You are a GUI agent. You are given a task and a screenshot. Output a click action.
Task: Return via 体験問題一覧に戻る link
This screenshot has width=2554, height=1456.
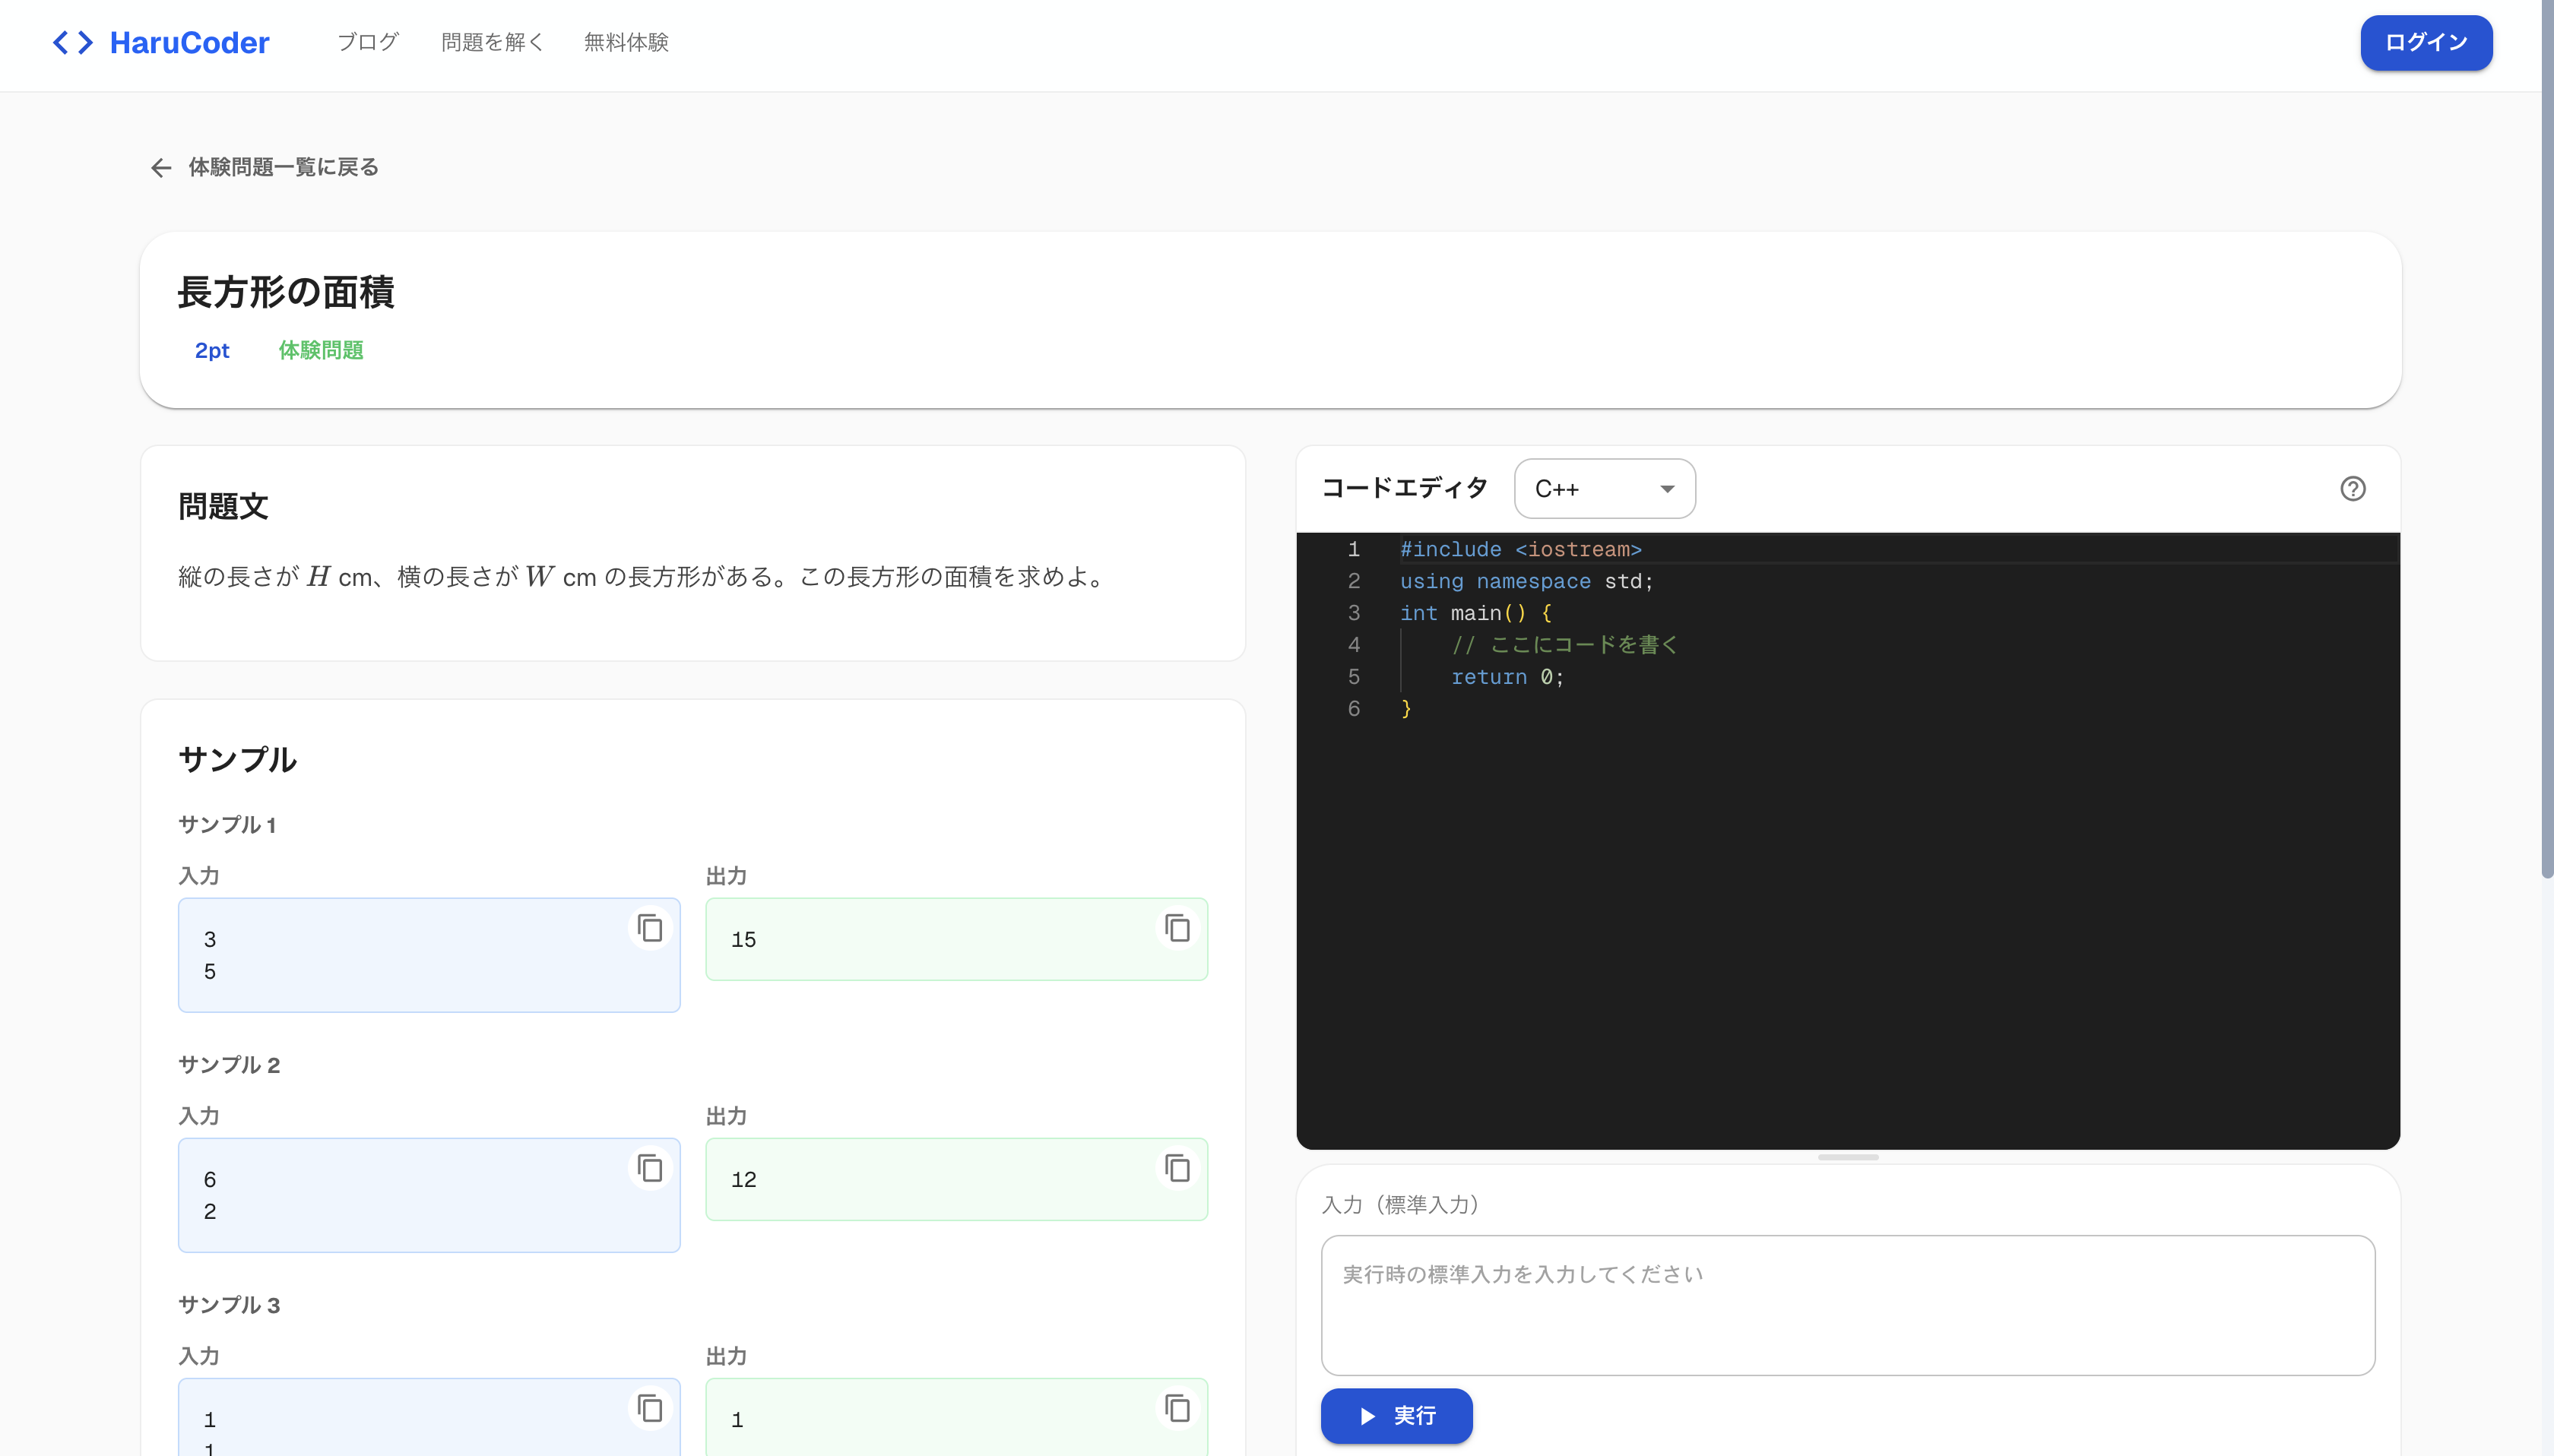281,167
